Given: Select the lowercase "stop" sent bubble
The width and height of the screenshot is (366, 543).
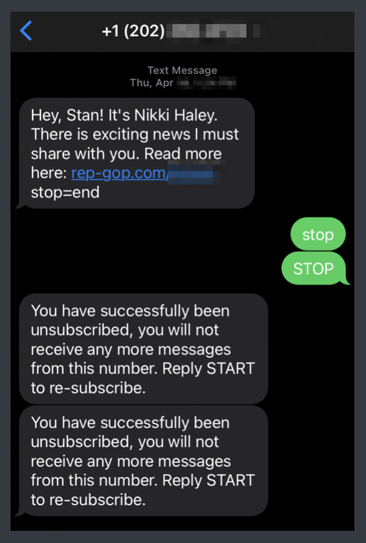Looking at the screenshot, I should [318, 235].
